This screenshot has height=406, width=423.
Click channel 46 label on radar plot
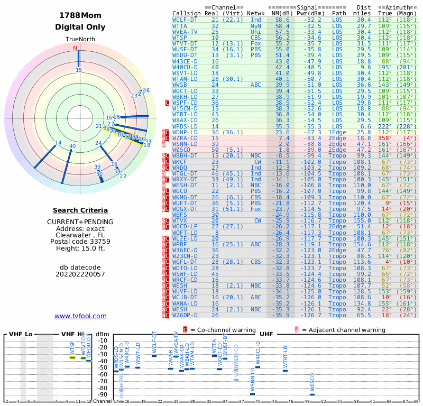[x=146, y=90]
